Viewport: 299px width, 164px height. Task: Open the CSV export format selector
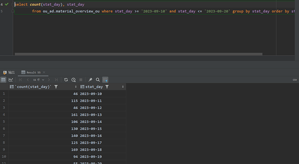[x=295, y=79]
